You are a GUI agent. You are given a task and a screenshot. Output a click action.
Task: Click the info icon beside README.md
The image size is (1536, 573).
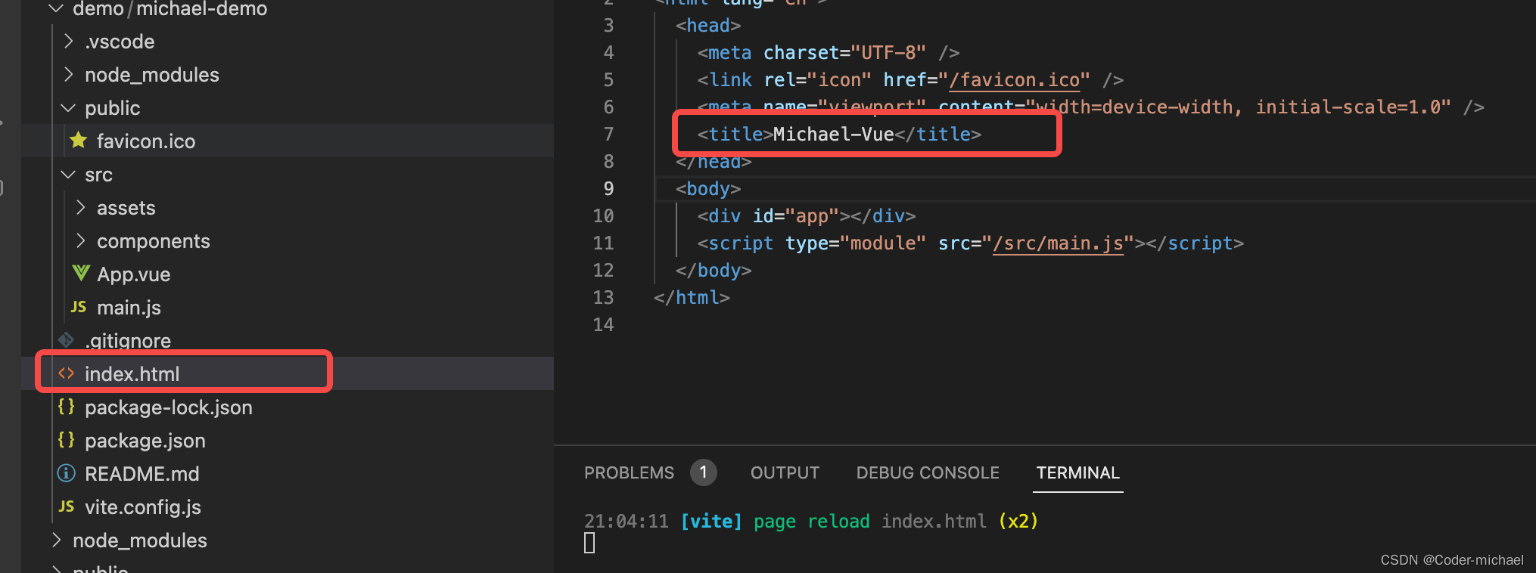[x=67, y=473]
